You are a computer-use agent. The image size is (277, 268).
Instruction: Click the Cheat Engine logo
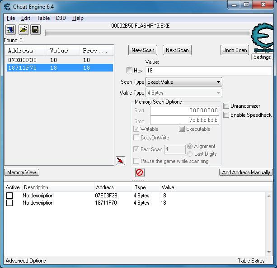pyautogui.click(x=263, y=38)
